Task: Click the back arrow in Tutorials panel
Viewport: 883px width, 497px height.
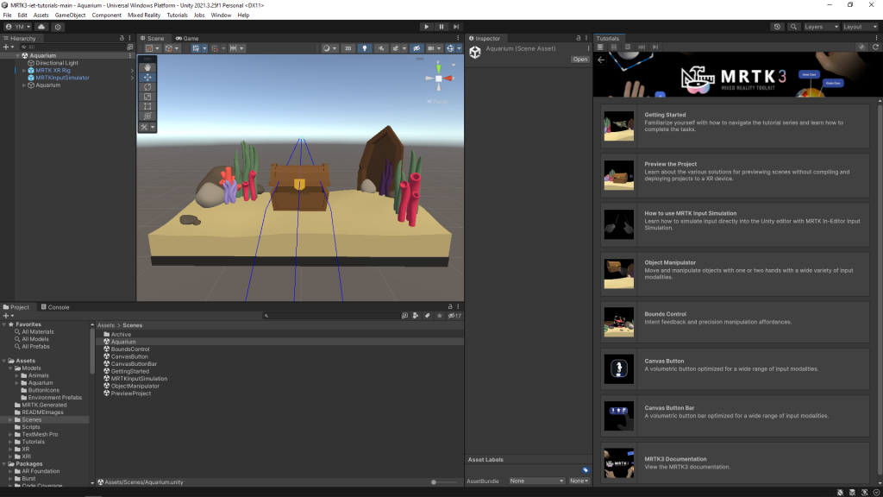Action: (x=601, y=60)
